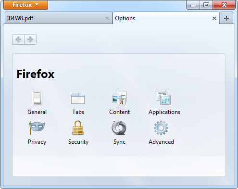Click the Firefox heading text
Viewport: 238px width, 189px height.
(36, 74)
